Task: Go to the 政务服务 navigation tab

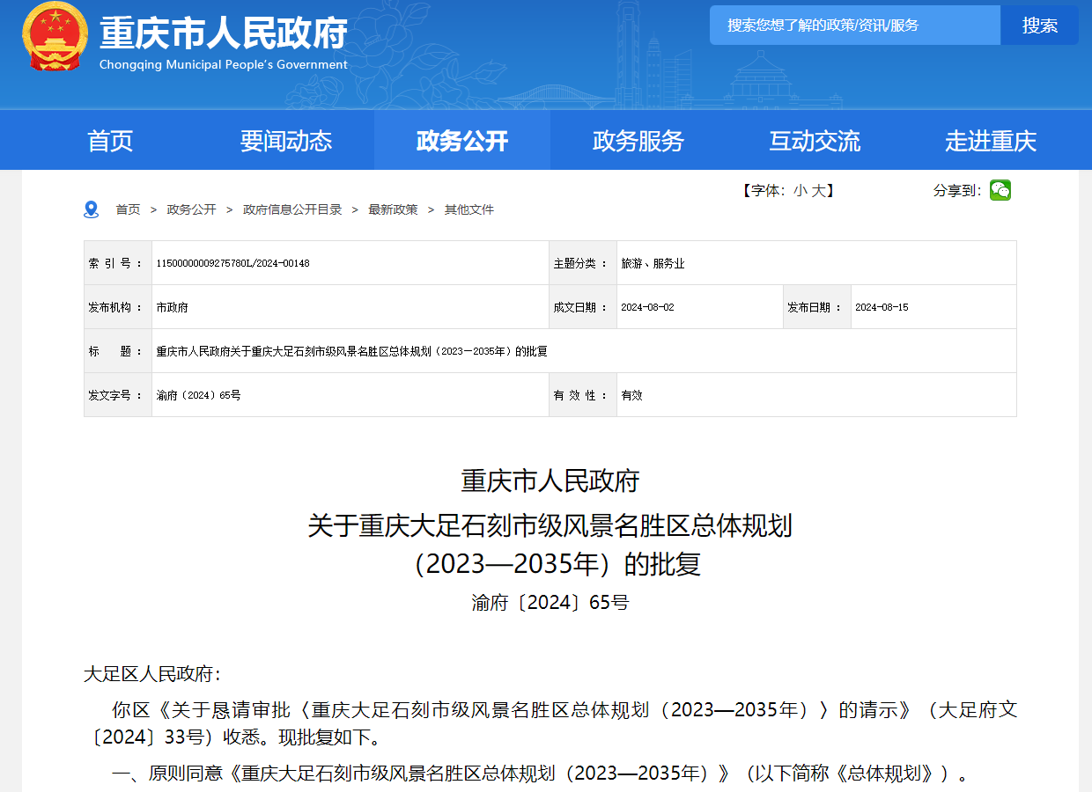Action: click(638, 141)
